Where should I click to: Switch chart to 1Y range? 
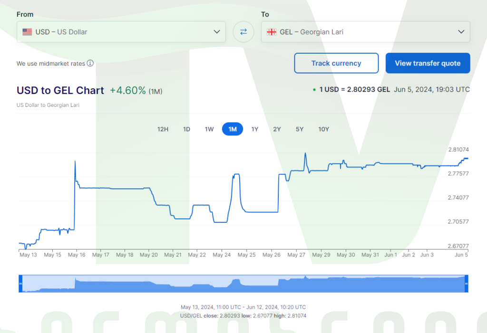(255, 129)
